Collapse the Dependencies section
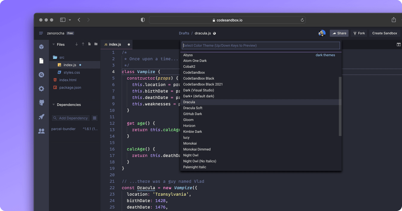 [53, 104]
